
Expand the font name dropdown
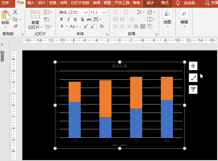[x=86, y=12]
